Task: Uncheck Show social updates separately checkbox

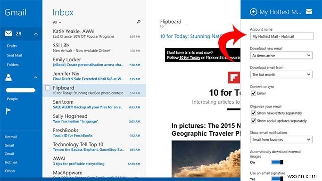Action: click(254, 121)
